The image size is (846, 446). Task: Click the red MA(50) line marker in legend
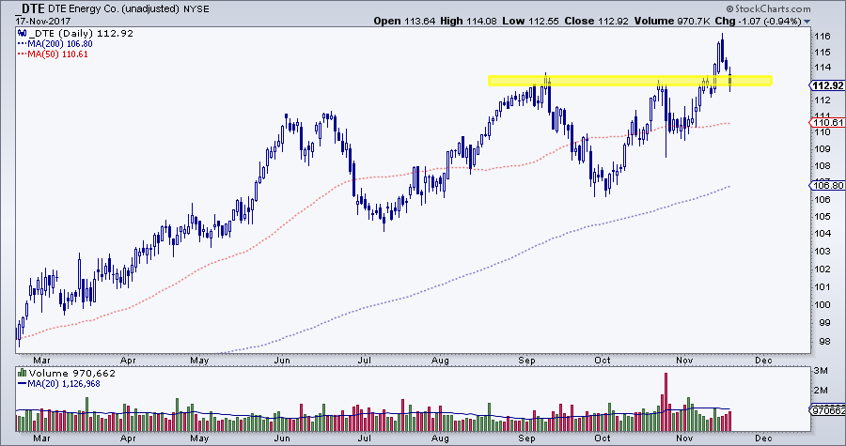click(20, 54)
